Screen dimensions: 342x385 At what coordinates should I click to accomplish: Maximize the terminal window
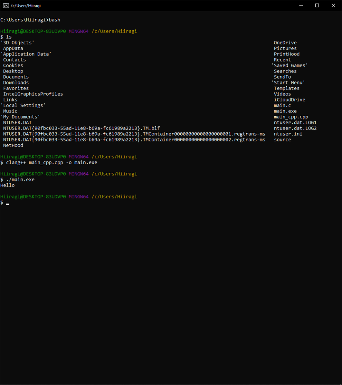pos(317,5)
